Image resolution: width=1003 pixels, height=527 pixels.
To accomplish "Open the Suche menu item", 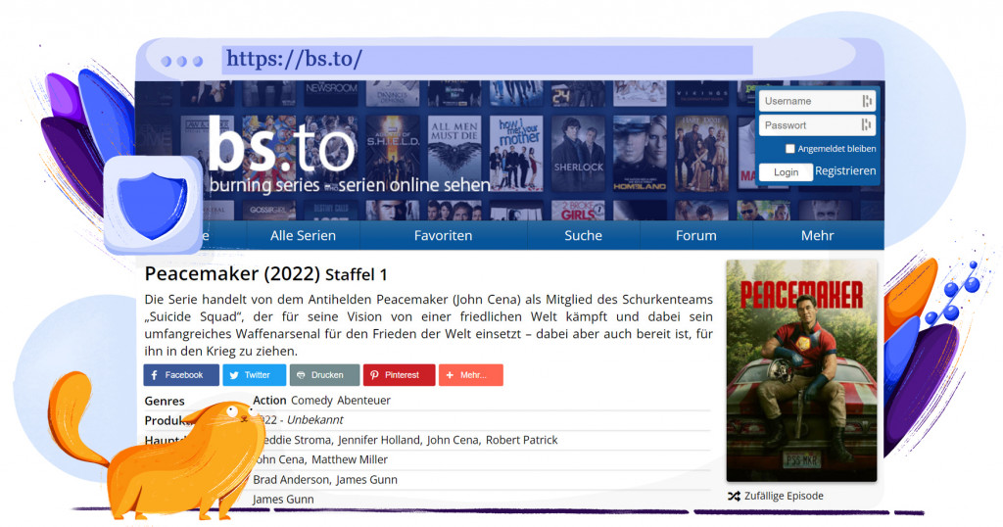I will point(583,235).
